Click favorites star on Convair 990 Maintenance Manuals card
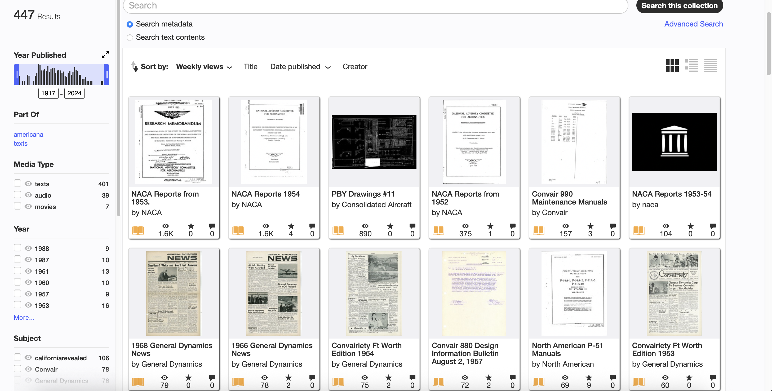Viewport: 772px width, 391px height. pos(590,226)
